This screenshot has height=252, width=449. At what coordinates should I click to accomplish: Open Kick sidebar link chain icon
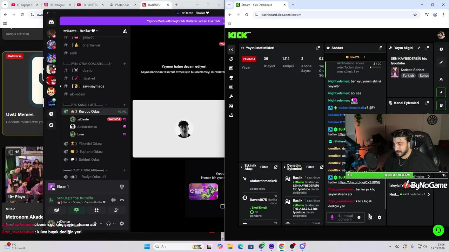(231, 59)
